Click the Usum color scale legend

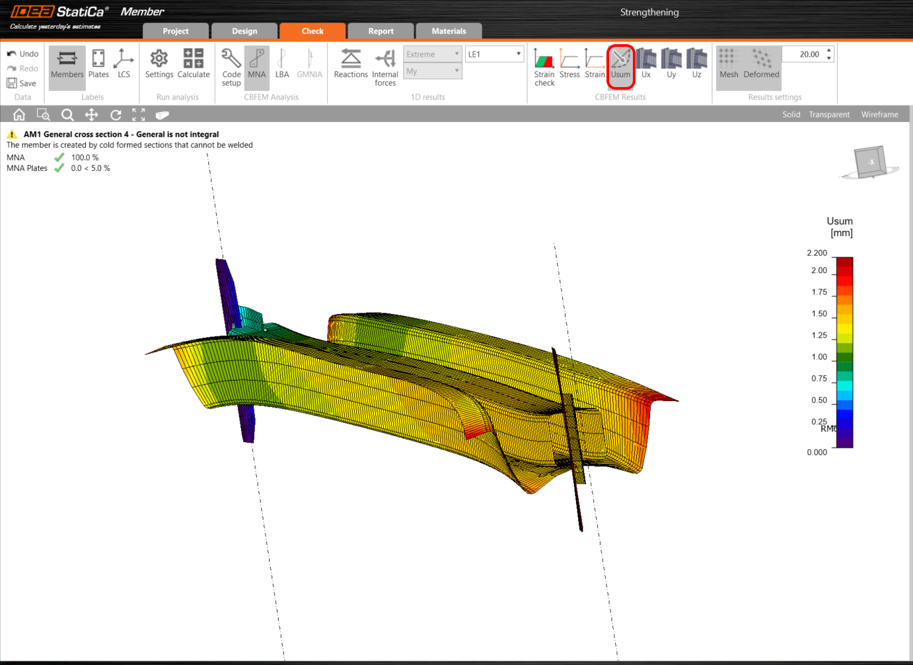pyautogui.click(x=844, y=352)
